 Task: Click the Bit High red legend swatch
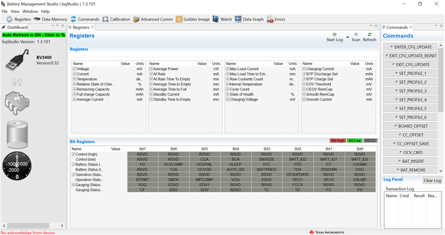coord(338,141)
